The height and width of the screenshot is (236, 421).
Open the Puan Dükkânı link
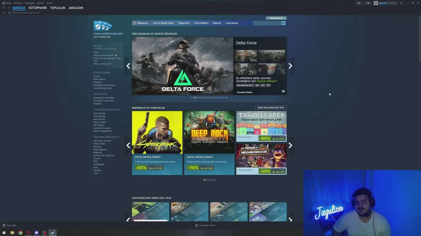[201, 23]
